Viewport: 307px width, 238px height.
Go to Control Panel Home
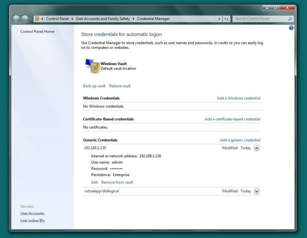(x=37, y=32)
